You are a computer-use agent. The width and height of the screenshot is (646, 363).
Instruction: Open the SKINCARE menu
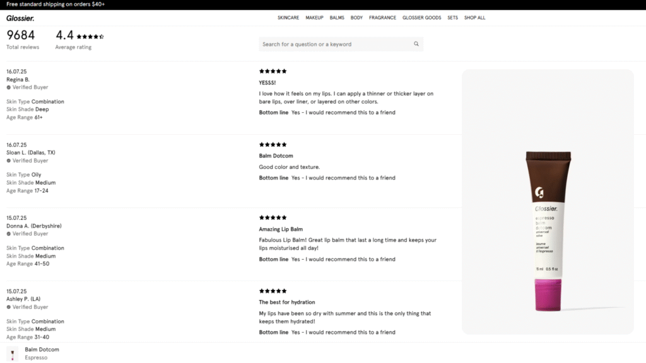point(288,18)
